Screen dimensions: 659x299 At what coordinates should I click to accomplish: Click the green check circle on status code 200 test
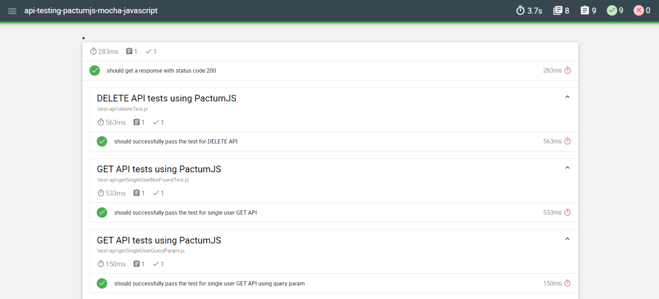[x=94, y=70]
